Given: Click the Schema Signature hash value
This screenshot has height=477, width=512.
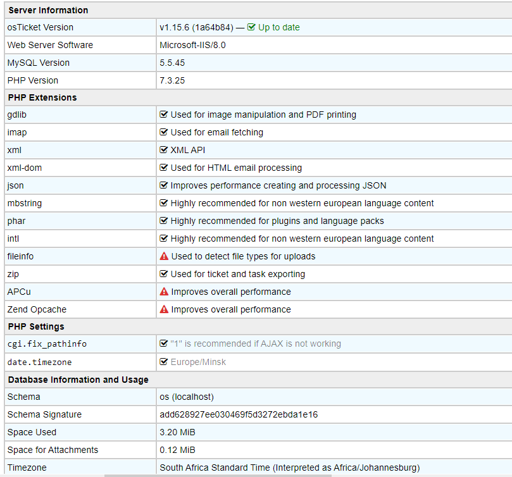Looking at the screenshot, I should coord(239,414).
